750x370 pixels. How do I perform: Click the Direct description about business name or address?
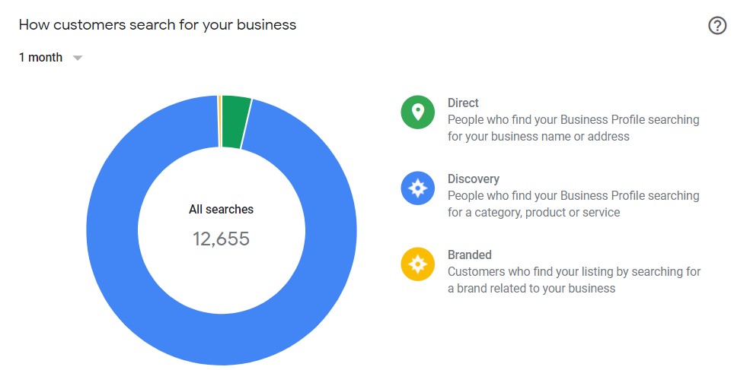tap(573, 128)
